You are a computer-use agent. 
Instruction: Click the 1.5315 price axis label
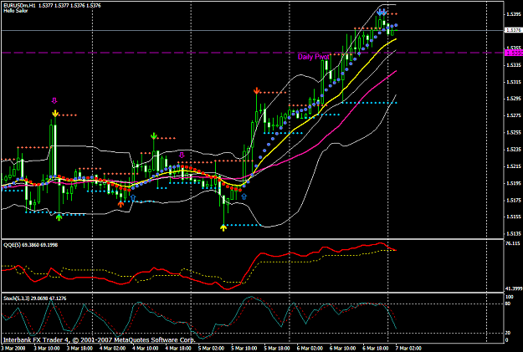(514, 82)
